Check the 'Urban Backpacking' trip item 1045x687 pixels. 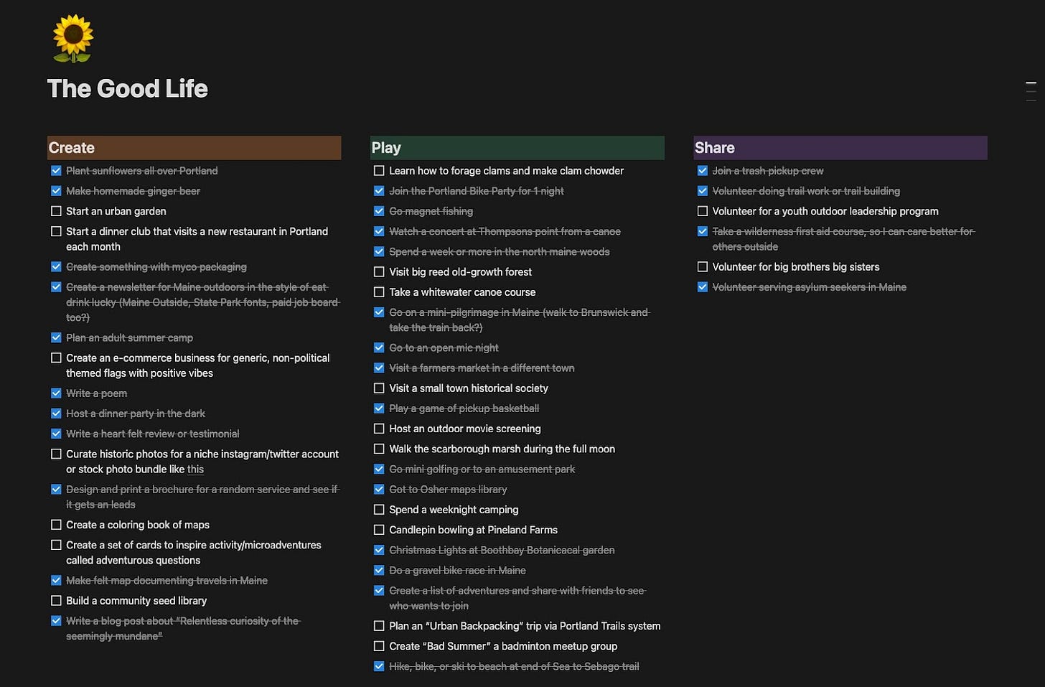pyautogui.click(x=379, y=626)
